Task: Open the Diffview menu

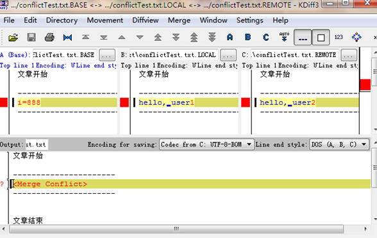Action: tap(145, 20)
